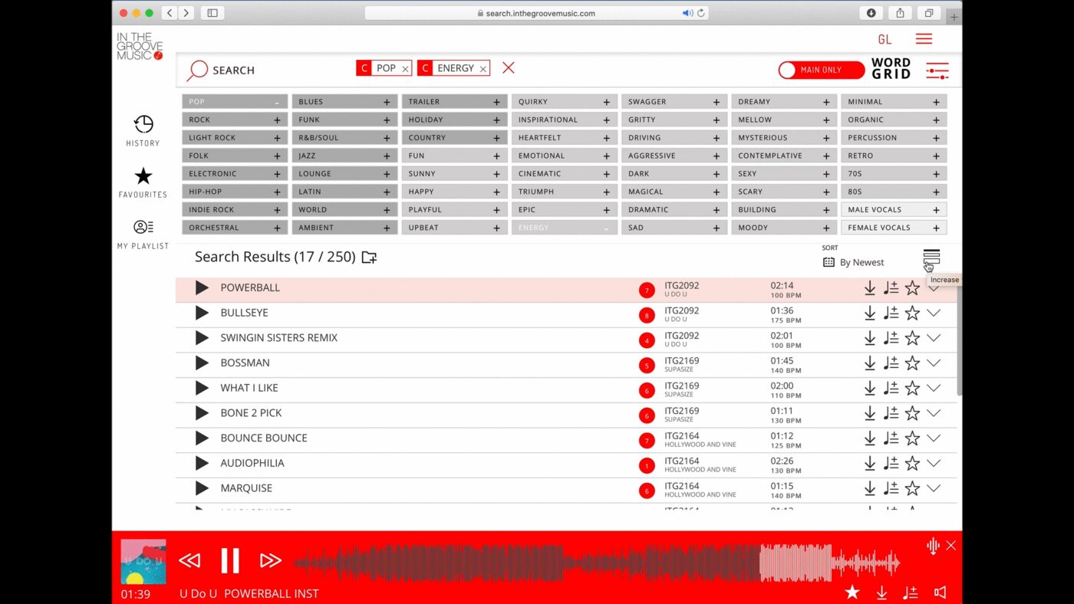Remove the ENERGY search chip
1074x604 pixels.
pyautogui.click(x=483, y=69)
